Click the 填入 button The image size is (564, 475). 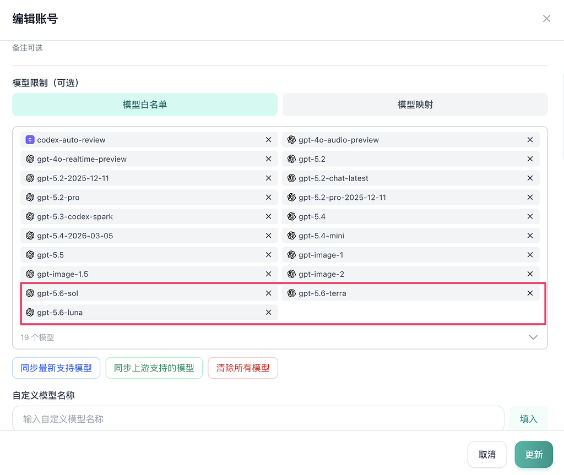pyautogui.click(x=528, y=418)
